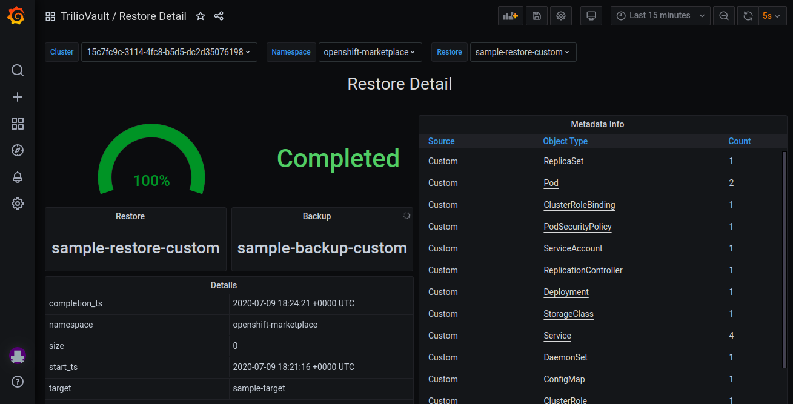The image size is (793, 404).
Task: Open the DaemonSet link
Action: (x=565, y=357)
